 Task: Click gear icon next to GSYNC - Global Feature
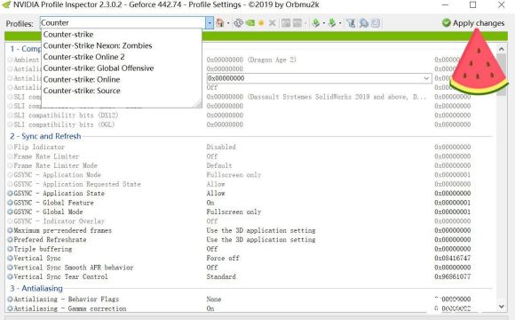pyautogui.click(x=10, y=203)
